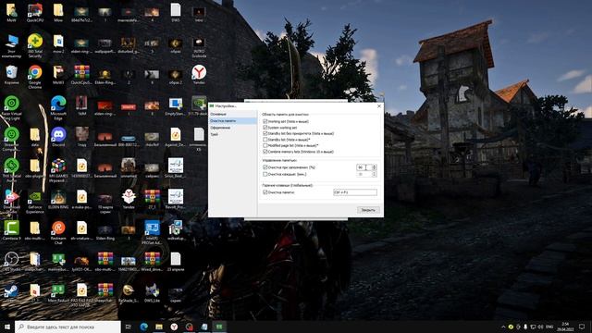Select the Camtasia 9 desktop shortcut
Screen dimensions: 592x333
coord(12,230)
